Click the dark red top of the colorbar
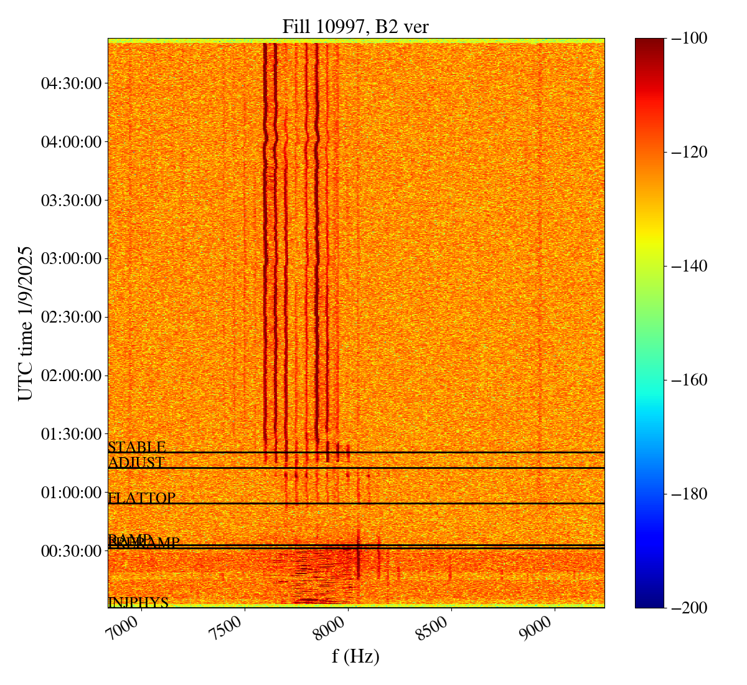The image size is (747, 685). tap(649, 42)
